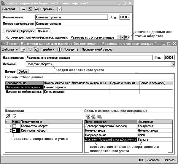Click third icon in budgeting dimensions toolbar
Screen dimensions: 178x164
coord(99,117)
